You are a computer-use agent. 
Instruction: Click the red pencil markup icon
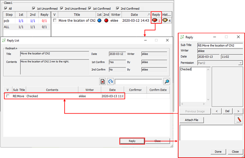pyautogui.click(x=239, y=120)
